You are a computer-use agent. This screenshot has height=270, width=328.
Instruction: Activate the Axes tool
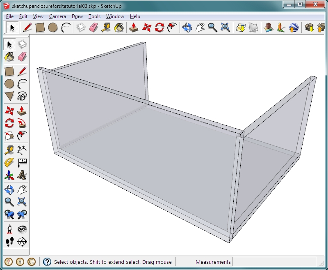click(x=9, y=175)
